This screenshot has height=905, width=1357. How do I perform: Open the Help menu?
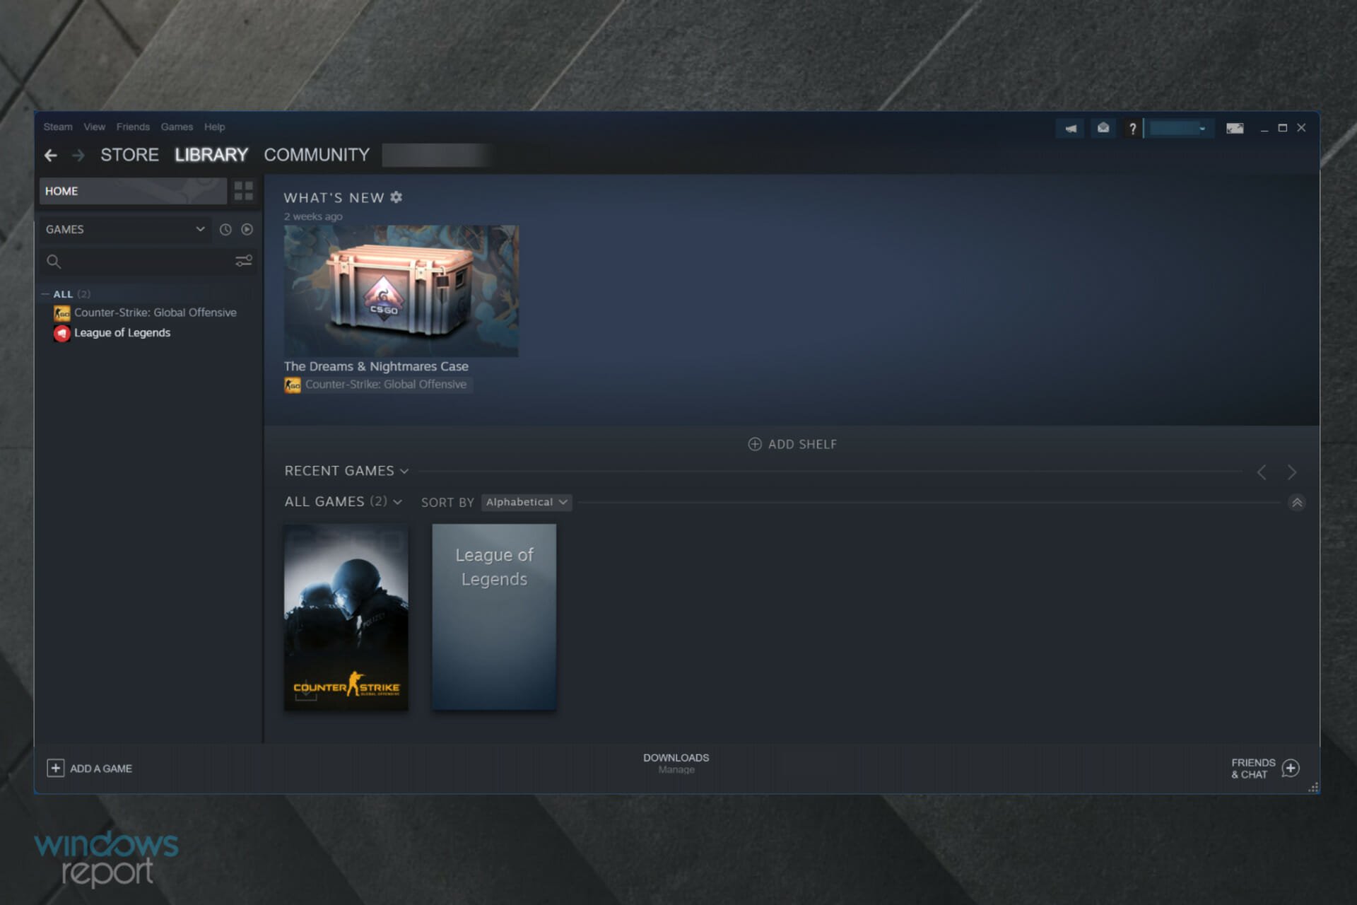click(214, 127)
